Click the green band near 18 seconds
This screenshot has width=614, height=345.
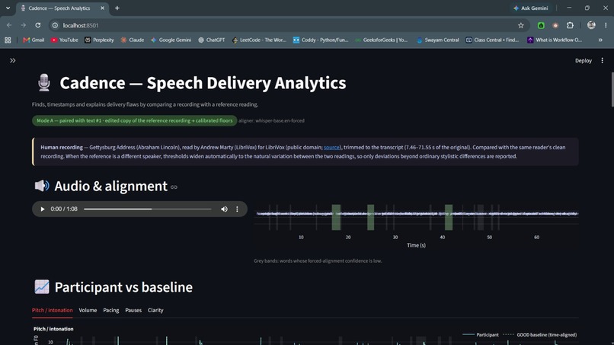[336, 217]
